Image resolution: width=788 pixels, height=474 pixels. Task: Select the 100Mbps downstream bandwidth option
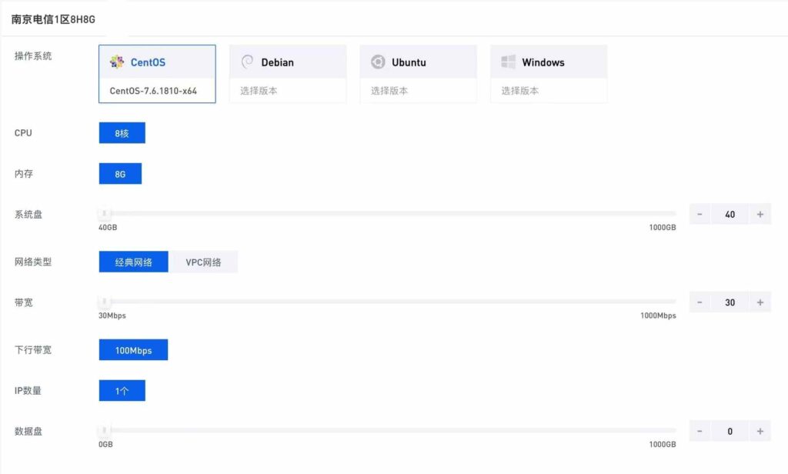pos(133,350)
